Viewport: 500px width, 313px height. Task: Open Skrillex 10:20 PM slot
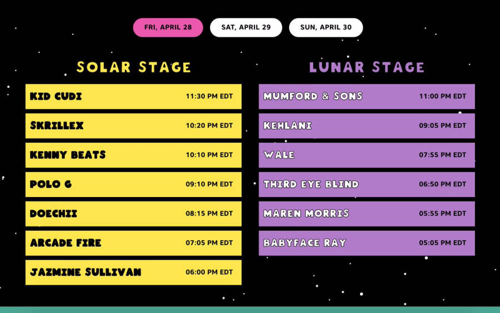[x=133, y=126]
